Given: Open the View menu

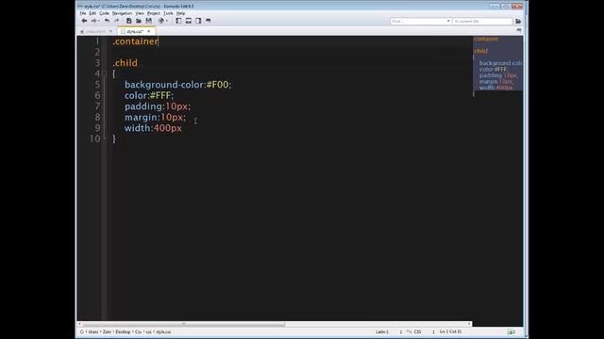Looking at the screenshot, I should [x=140, y=13].
